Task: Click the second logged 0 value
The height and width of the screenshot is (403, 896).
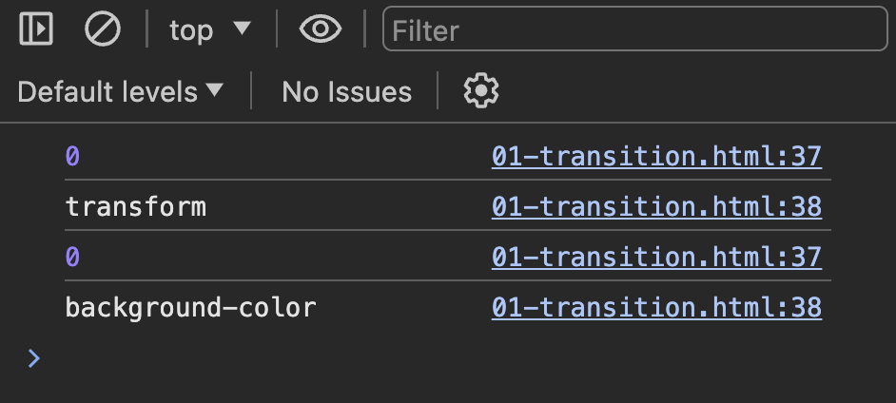Action: (72, 257)
